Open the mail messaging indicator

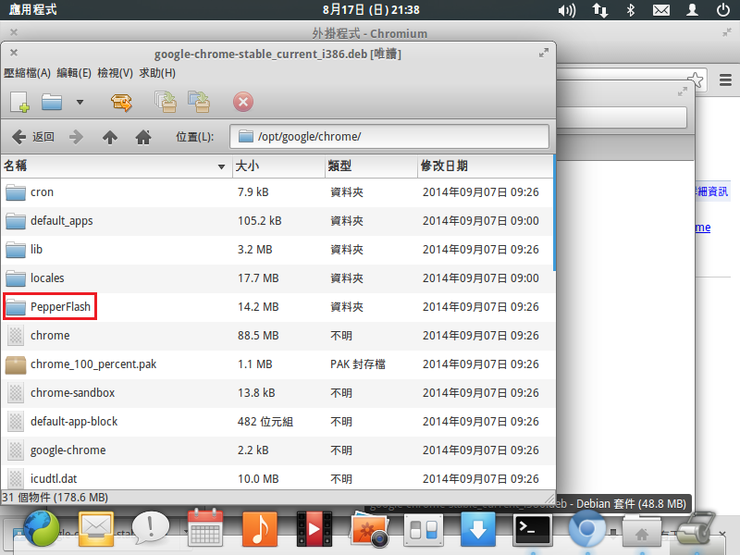tap(661, 10)
